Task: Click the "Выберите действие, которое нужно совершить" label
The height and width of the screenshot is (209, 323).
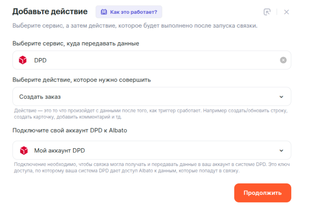Action: coord(82,80)
